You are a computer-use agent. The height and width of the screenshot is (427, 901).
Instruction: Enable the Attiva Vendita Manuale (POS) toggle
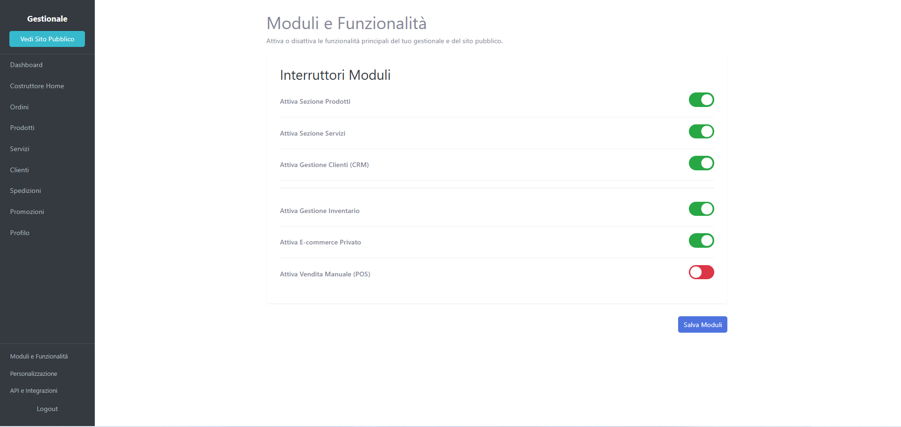[x=701, y=272]
